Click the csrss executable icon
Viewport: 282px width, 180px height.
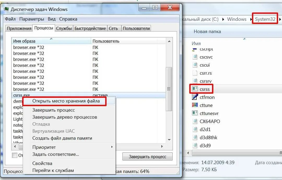[195, 89]
